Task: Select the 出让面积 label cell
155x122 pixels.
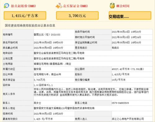Action: tap(93, 69)
